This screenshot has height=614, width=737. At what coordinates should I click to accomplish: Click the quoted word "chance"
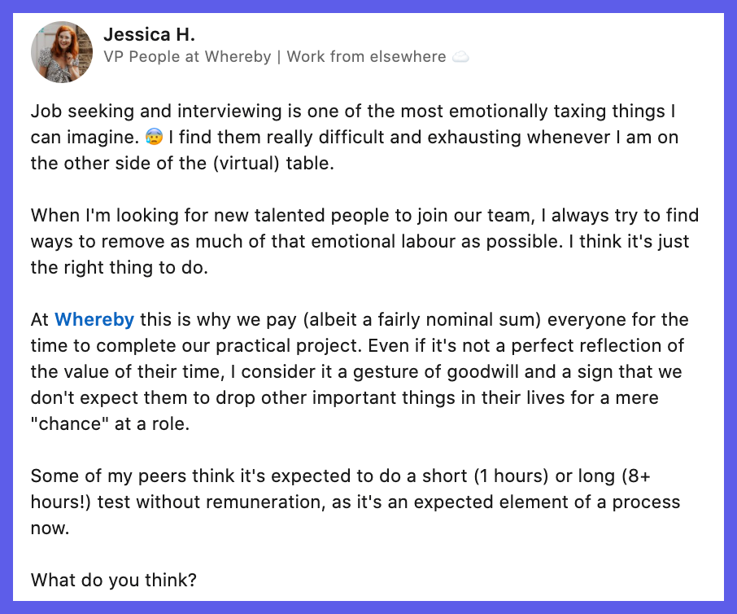pos(70,424)
